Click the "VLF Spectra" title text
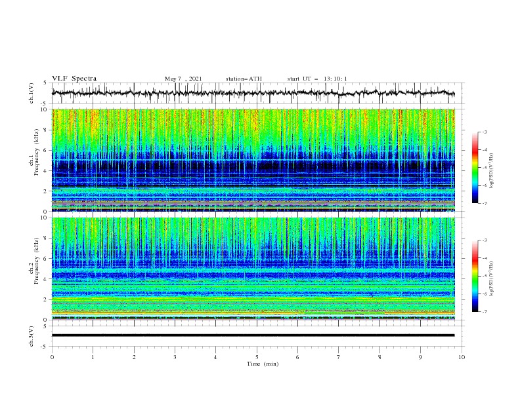The height and width of the screenshot is (401, 520). coord(74,79)
